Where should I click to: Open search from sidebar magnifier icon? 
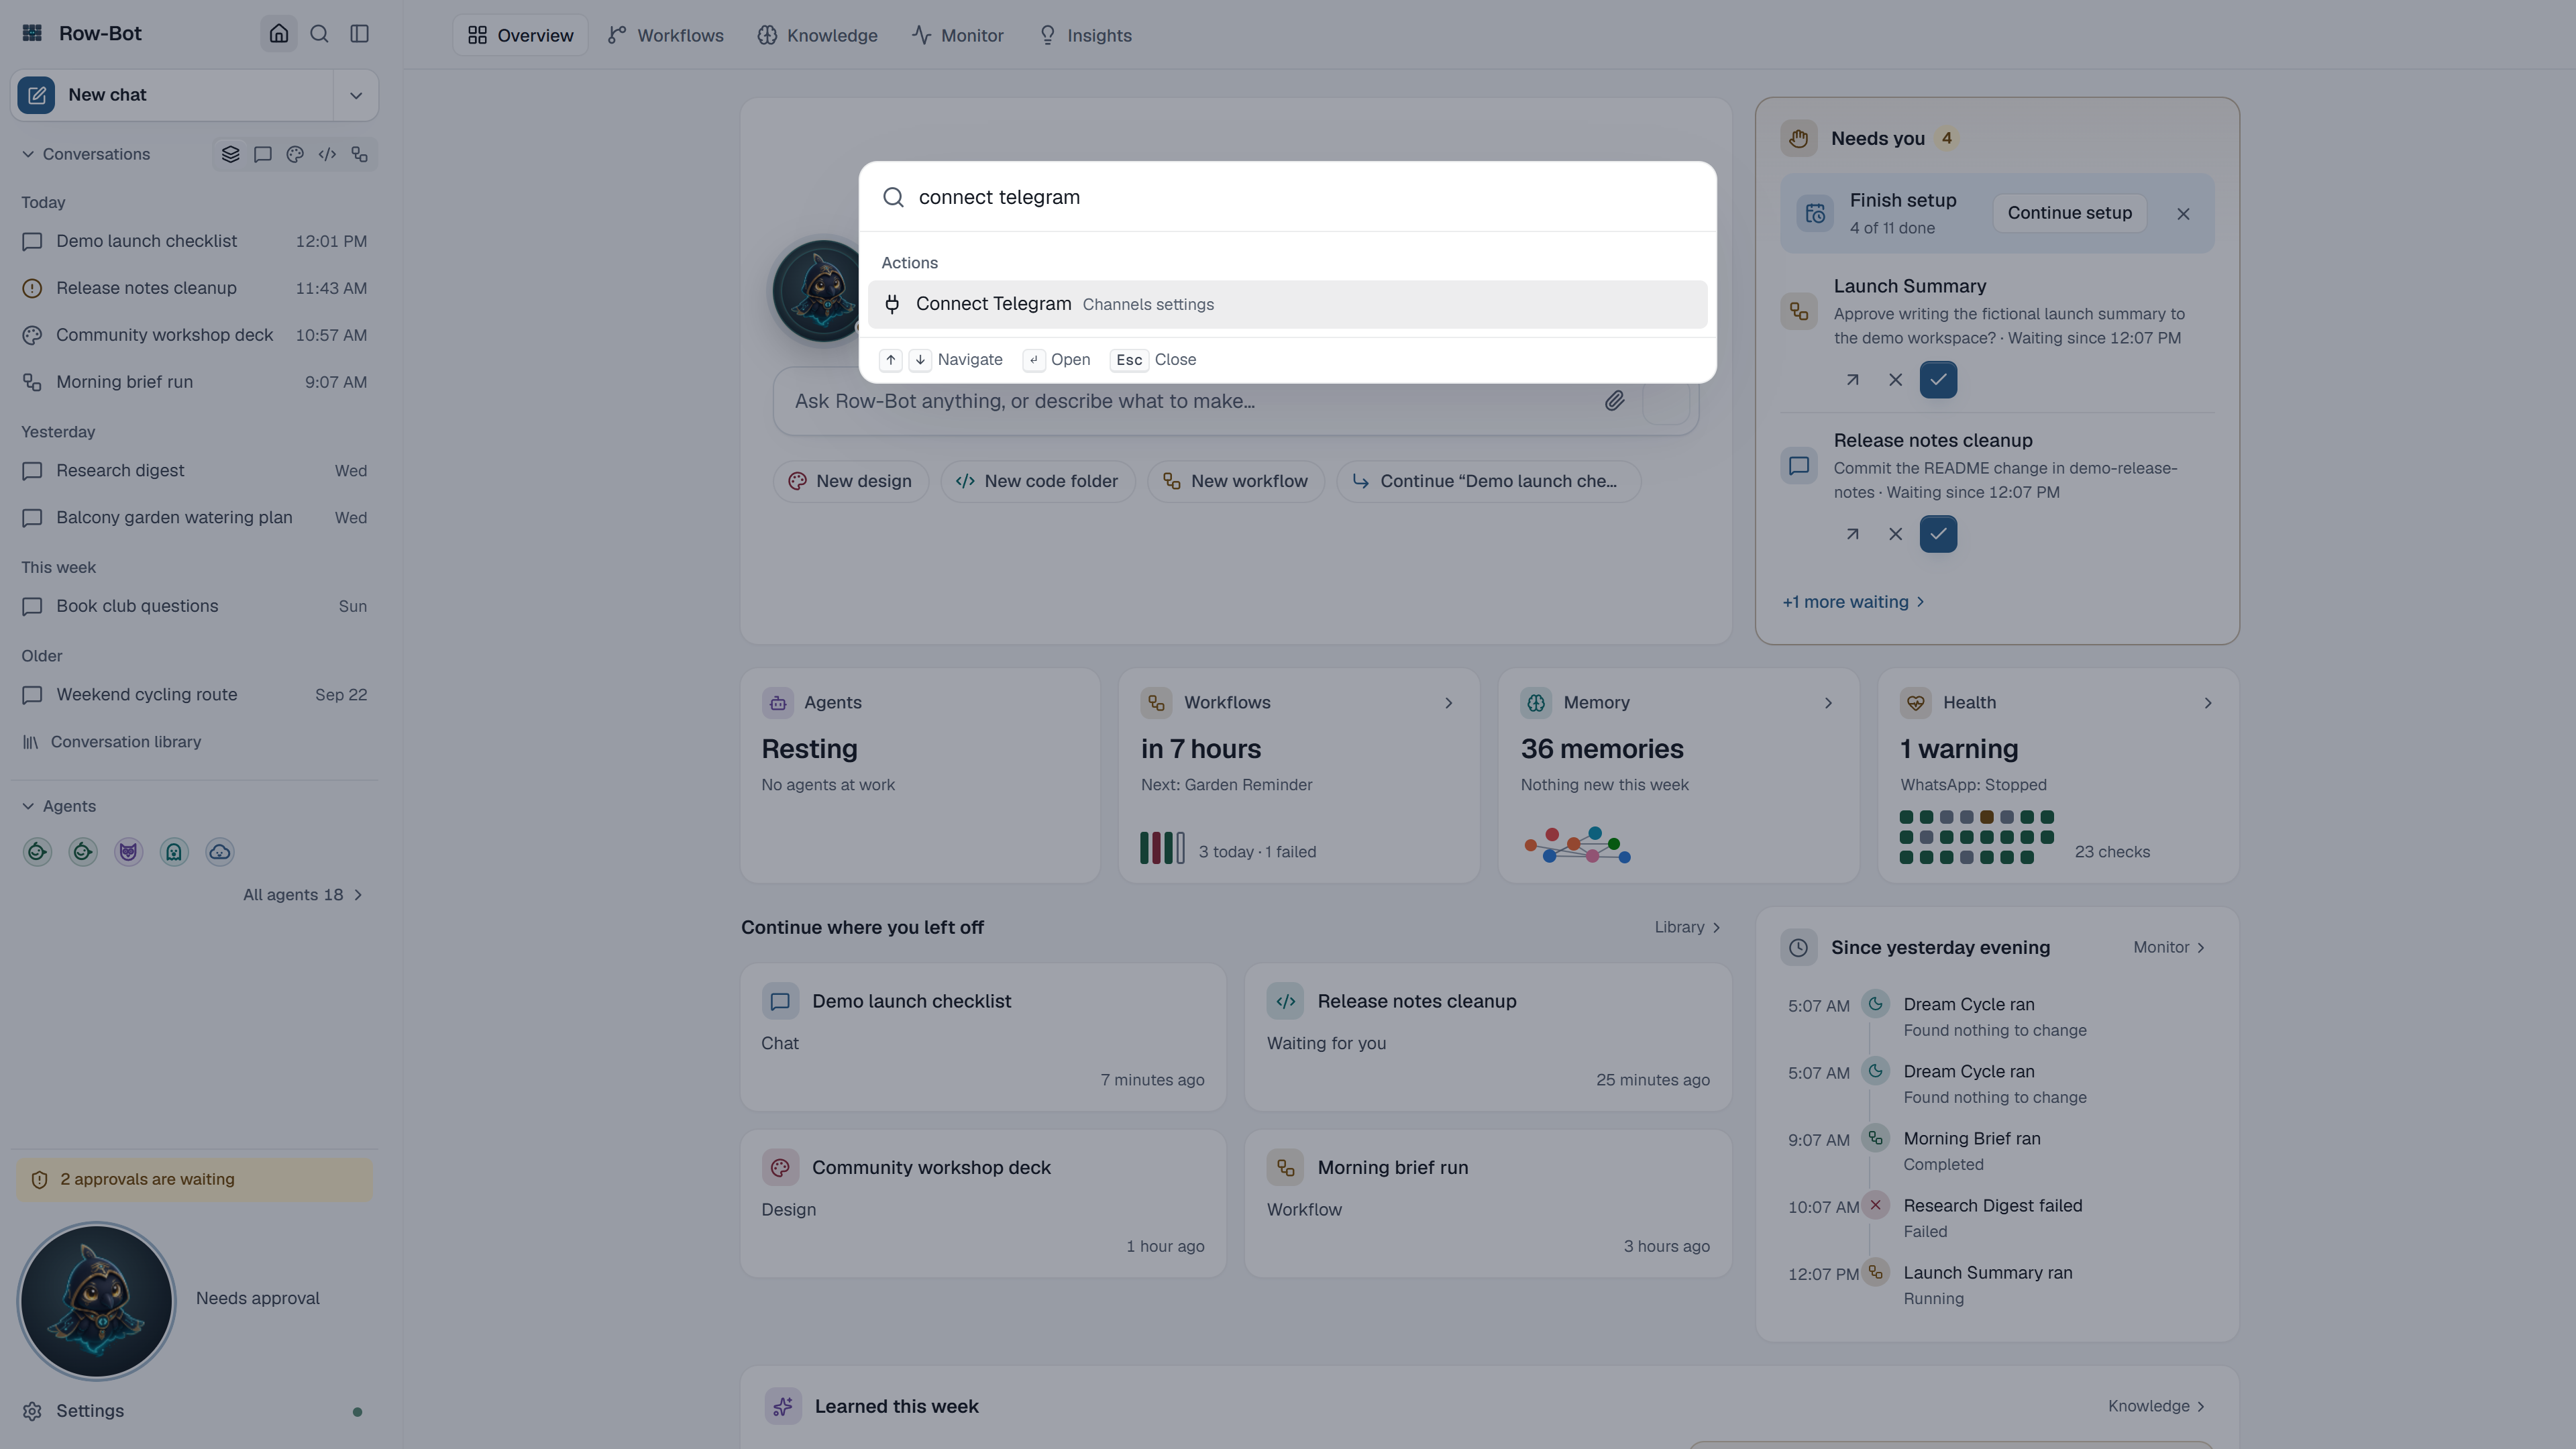coord(319,34)
